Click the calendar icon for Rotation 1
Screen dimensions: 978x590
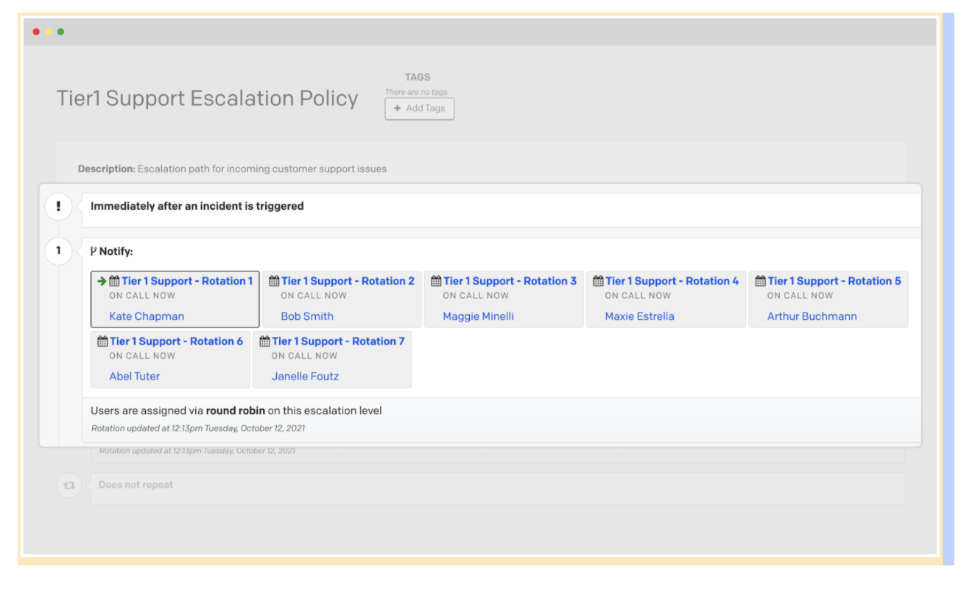[x=114, y=281]
